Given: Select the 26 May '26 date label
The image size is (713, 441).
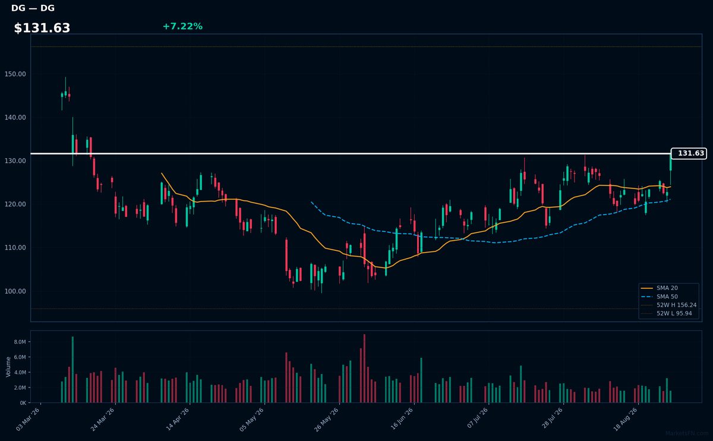Looking at the screenshot, I should [x=327, y=420].
